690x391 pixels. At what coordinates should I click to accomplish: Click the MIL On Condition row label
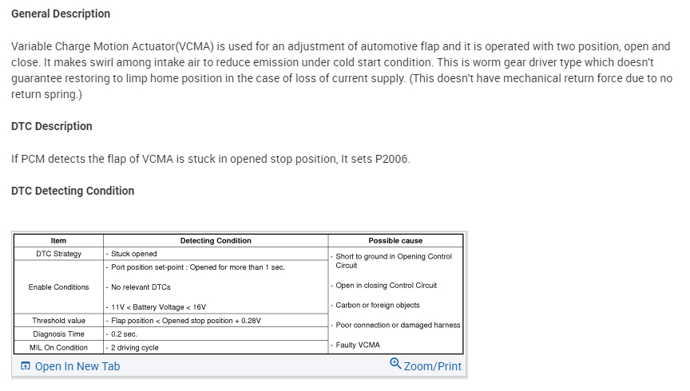pos(58,348)
